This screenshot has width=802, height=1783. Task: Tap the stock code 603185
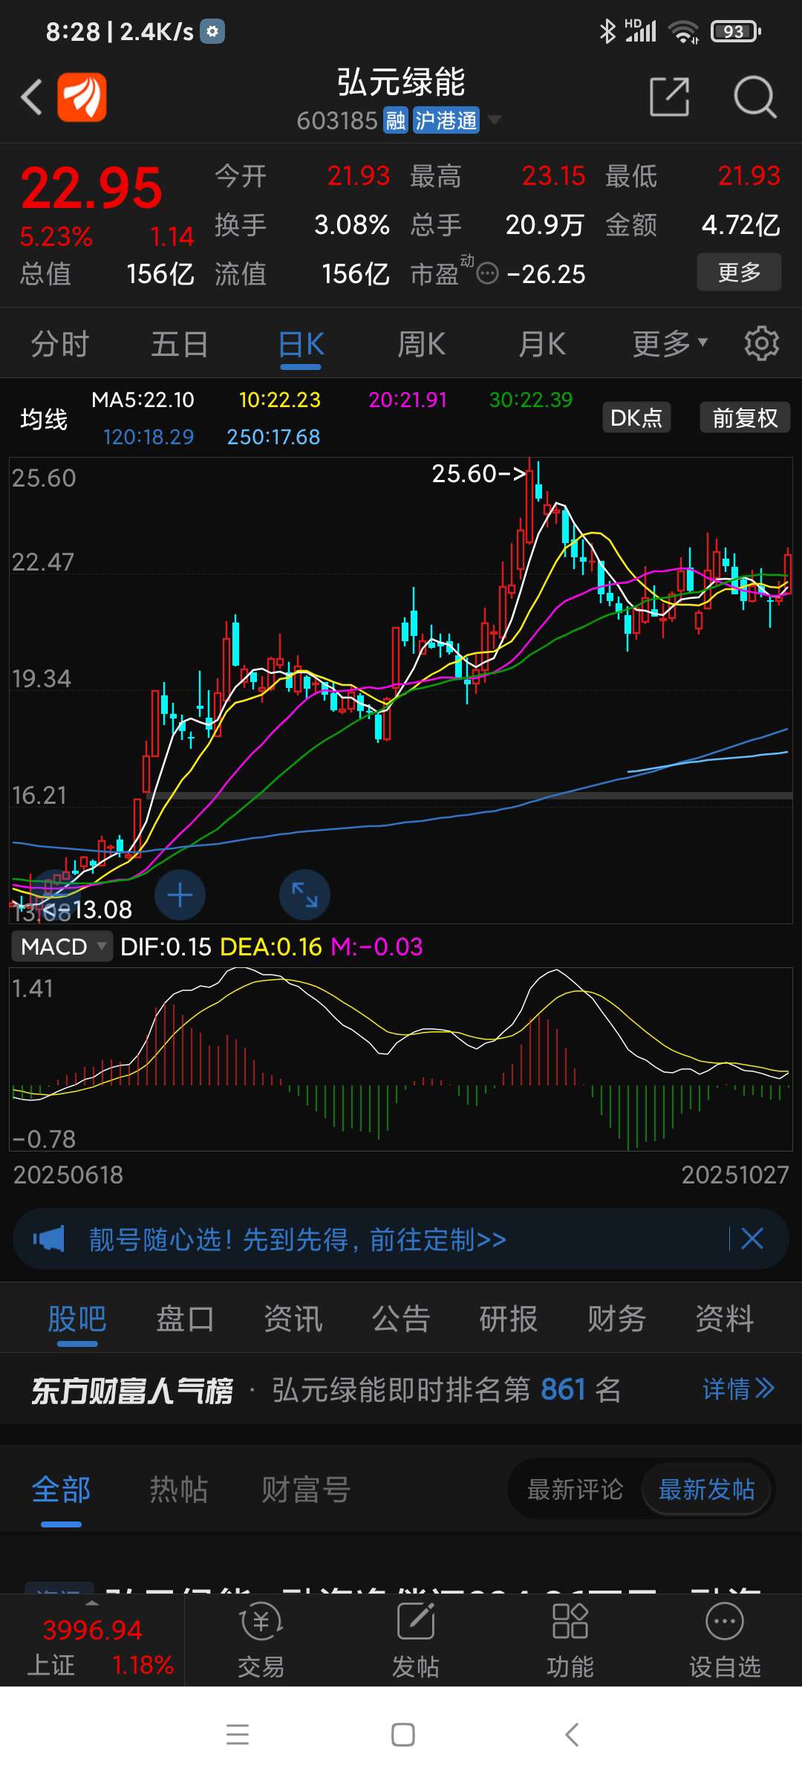click(x=337, y=120)
